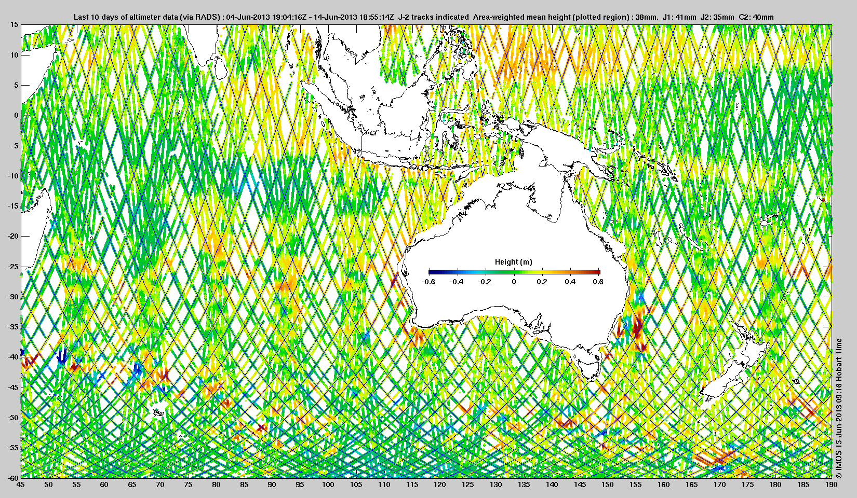The height and width of the screenshot is (498, 857).
Task: Click latitude axis label 0
Action: (17, 115)
